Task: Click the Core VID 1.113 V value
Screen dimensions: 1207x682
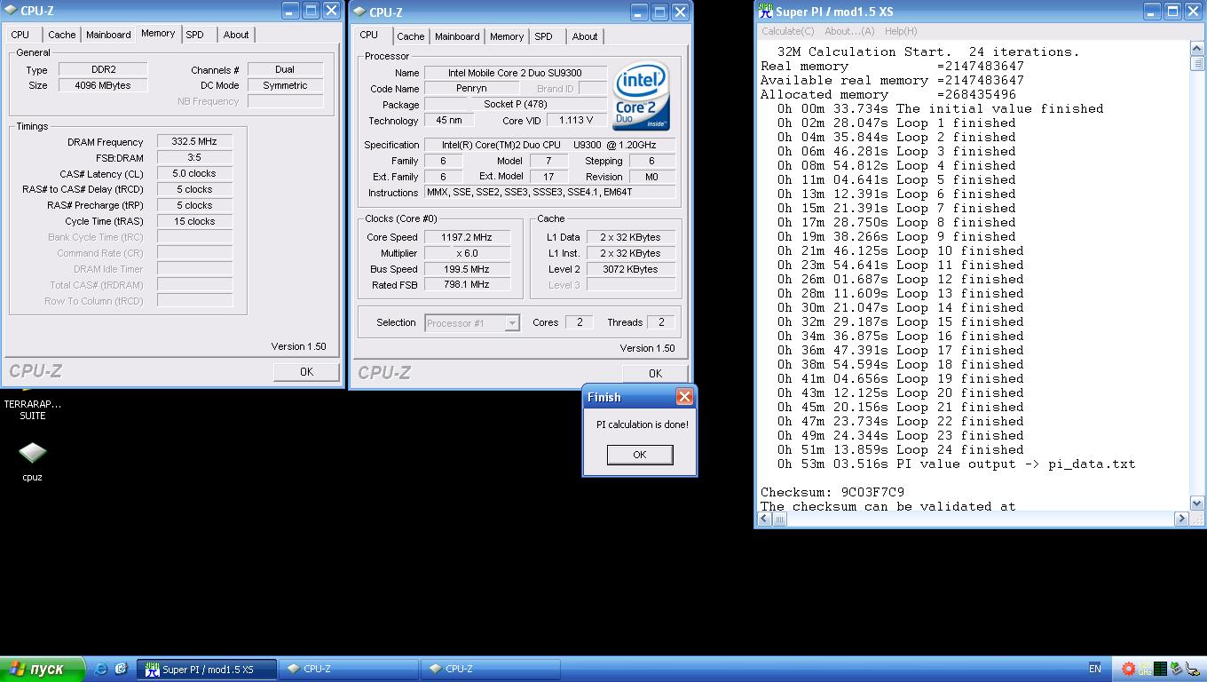Action: [577, 121]
